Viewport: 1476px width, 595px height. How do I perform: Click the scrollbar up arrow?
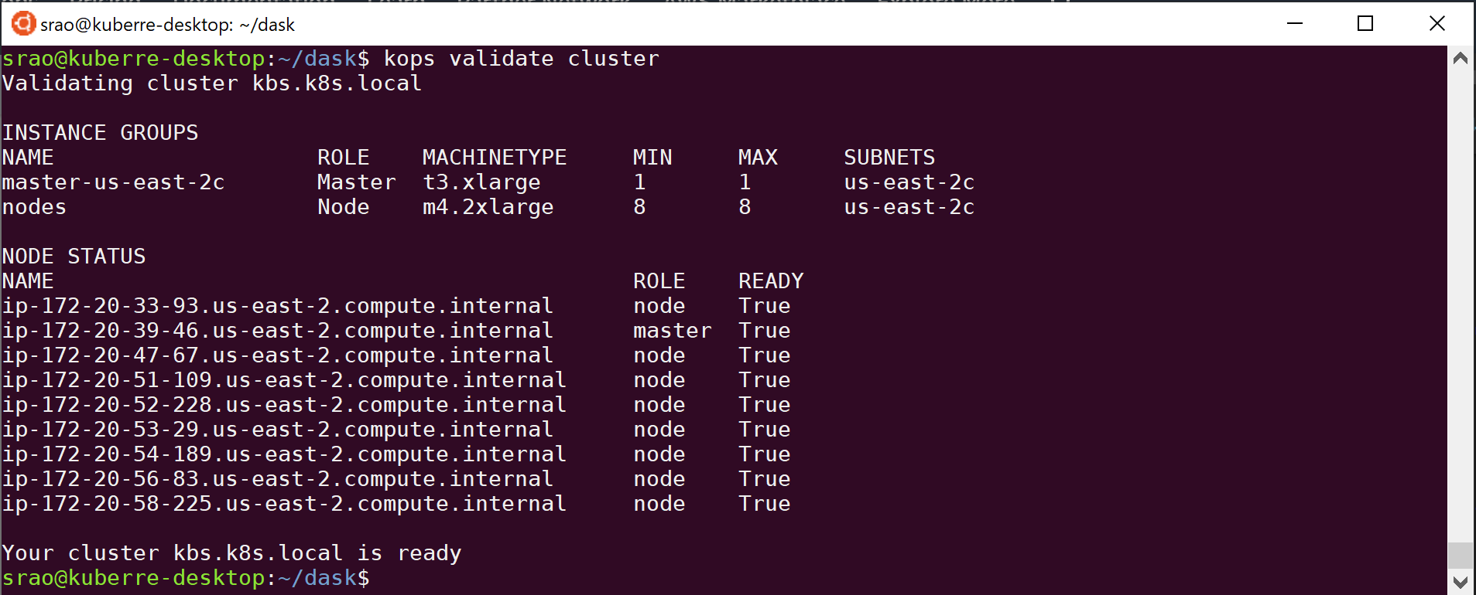coord(1461,59)
